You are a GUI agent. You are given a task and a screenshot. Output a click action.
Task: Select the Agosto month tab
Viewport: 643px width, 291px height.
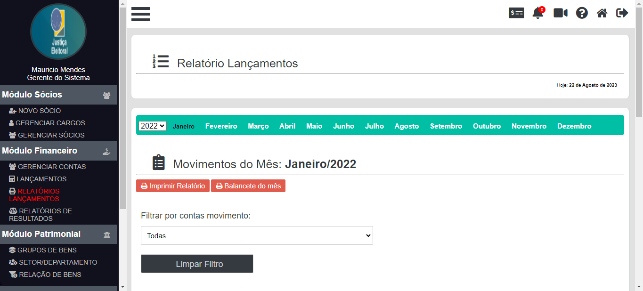[x=407, y=126]
